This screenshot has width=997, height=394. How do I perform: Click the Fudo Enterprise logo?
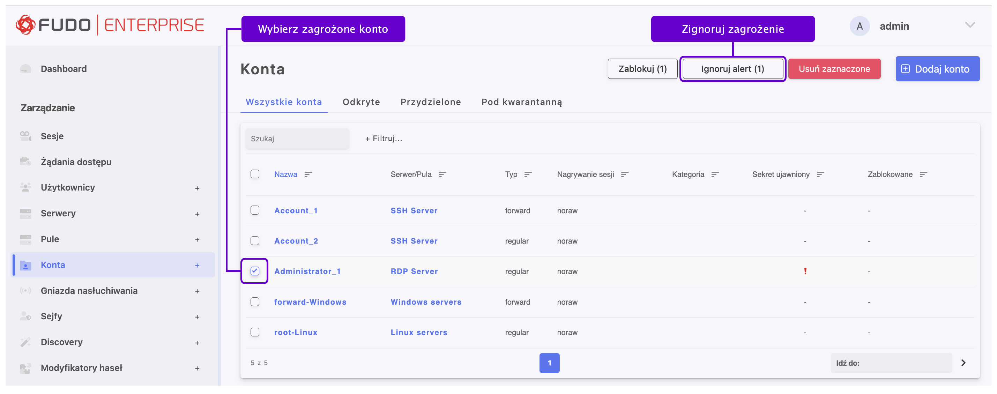(x=110, y=25)
